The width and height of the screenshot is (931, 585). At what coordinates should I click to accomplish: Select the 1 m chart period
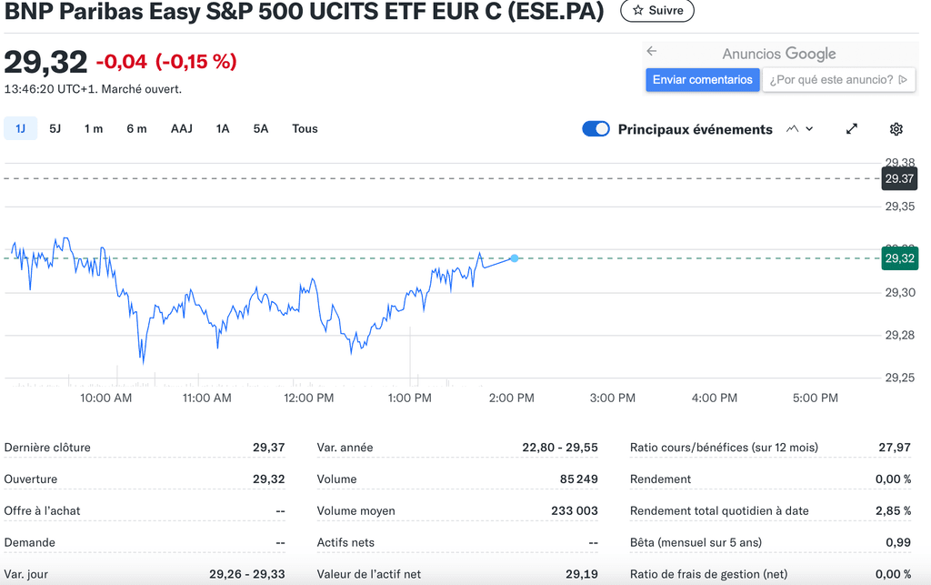point(94,128)
